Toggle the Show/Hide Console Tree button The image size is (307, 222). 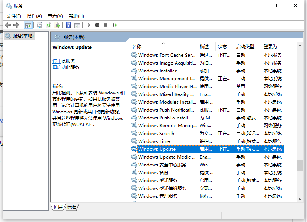tap(28, 25)
